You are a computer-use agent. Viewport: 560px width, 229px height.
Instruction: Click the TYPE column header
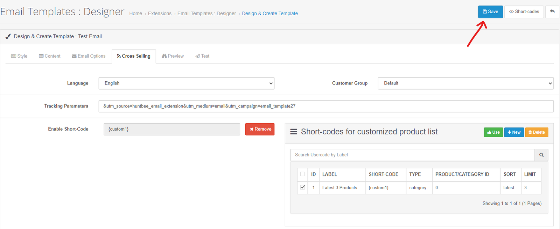click(419, 174)
